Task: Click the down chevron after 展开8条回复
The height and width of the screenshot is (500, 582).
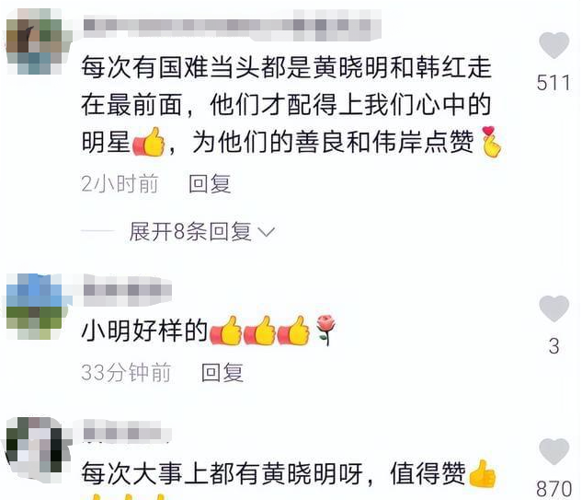Action: (x=267, y=232)
